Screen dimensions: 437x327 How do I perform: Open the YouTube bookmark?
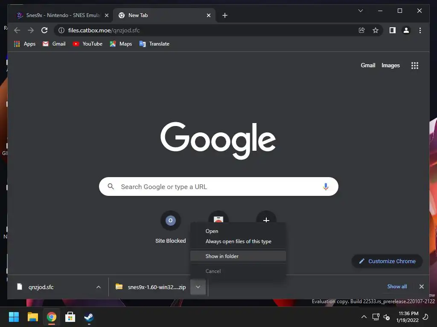87,44
